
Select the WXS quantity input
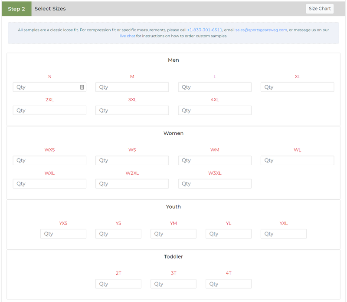(x=49, y=160)
